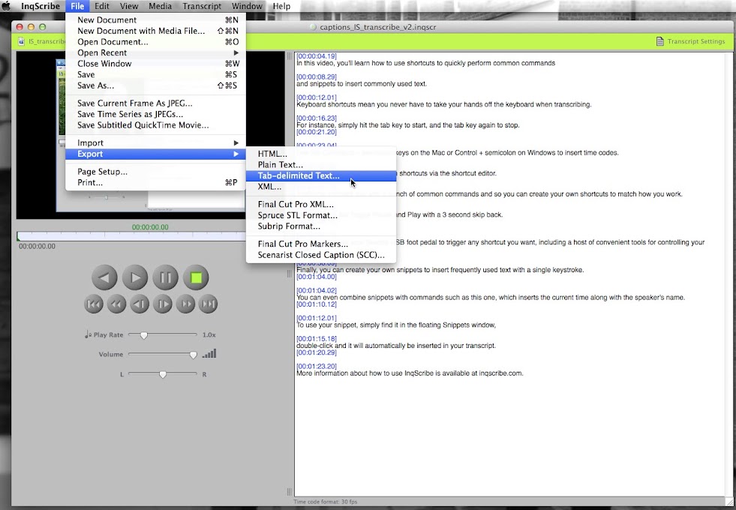The image size is (736, 510).
Task: Click the Play button
Action: [135, 277]
